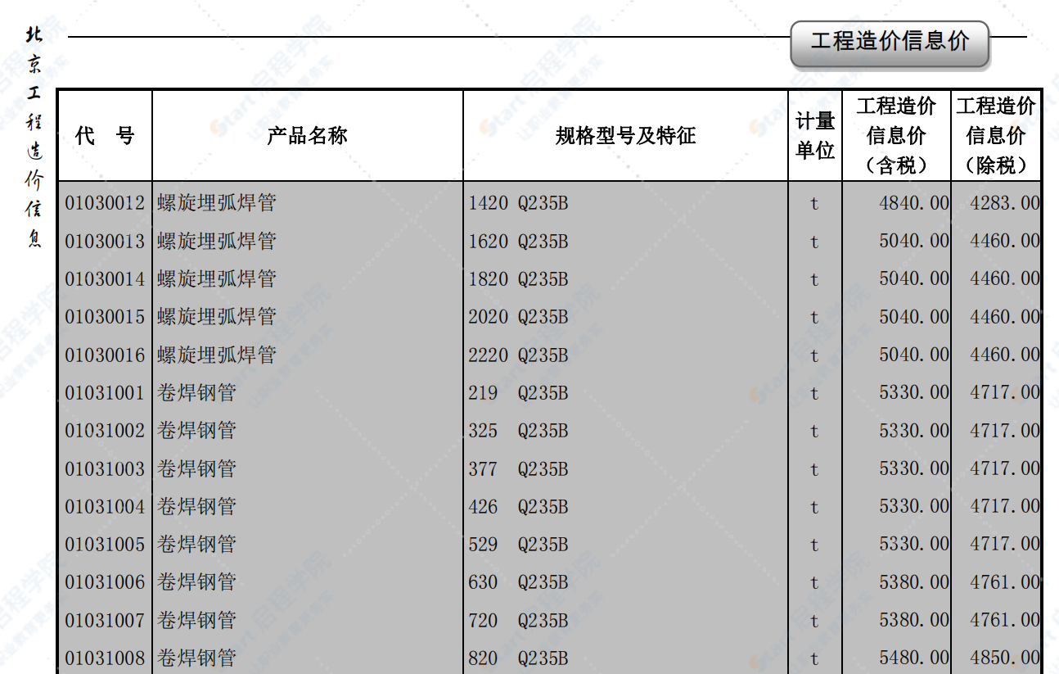Click unit t in row 01031002

click(814, 432)
